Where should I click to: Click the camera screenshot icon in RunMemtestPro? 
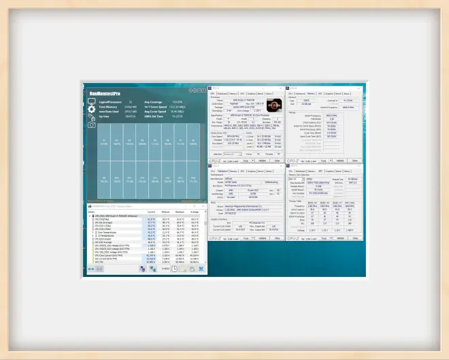coord(92,125)
